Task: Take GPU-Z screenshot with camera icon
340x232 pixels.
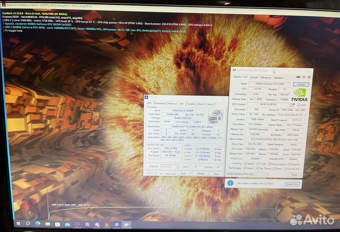Action: pyautogui.click(x=298, y=77)
